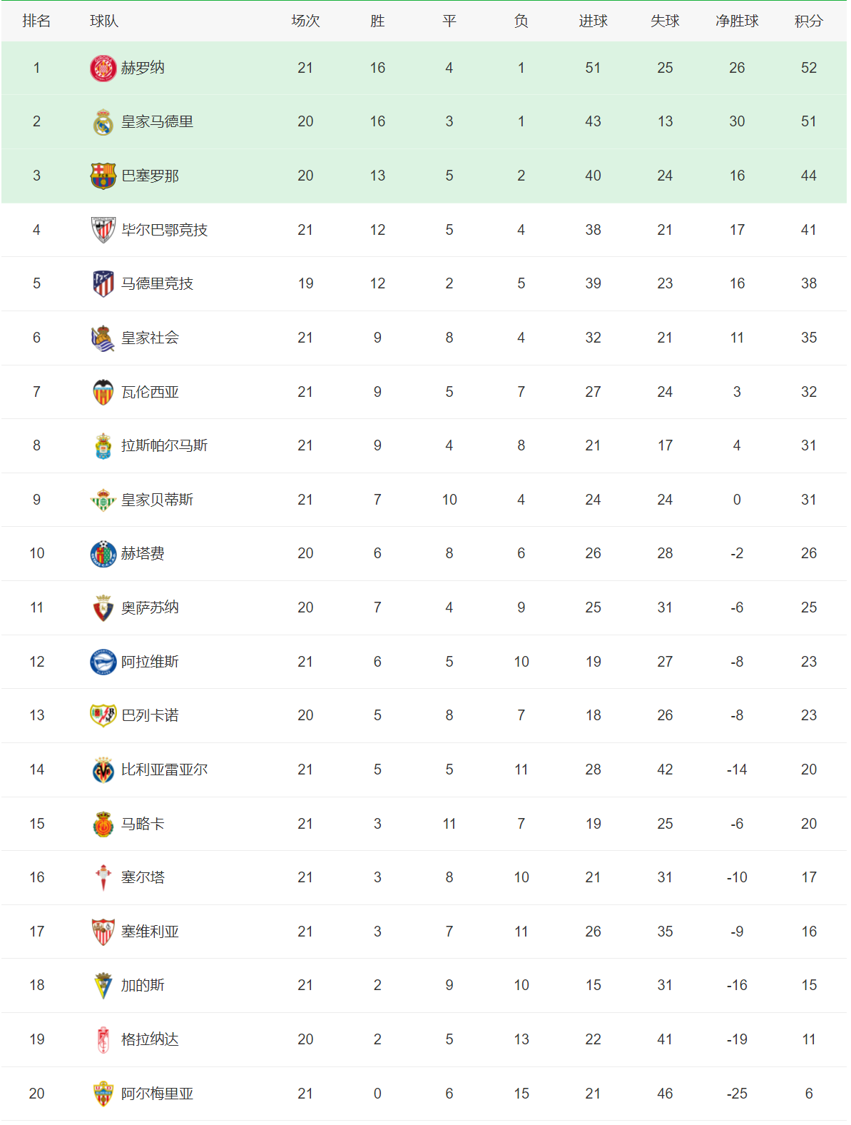This screenshot has height=1125, width=851.
Task: Click the Real Madrid crest icon
Action: pyautogui.click(x=103, y=122)
